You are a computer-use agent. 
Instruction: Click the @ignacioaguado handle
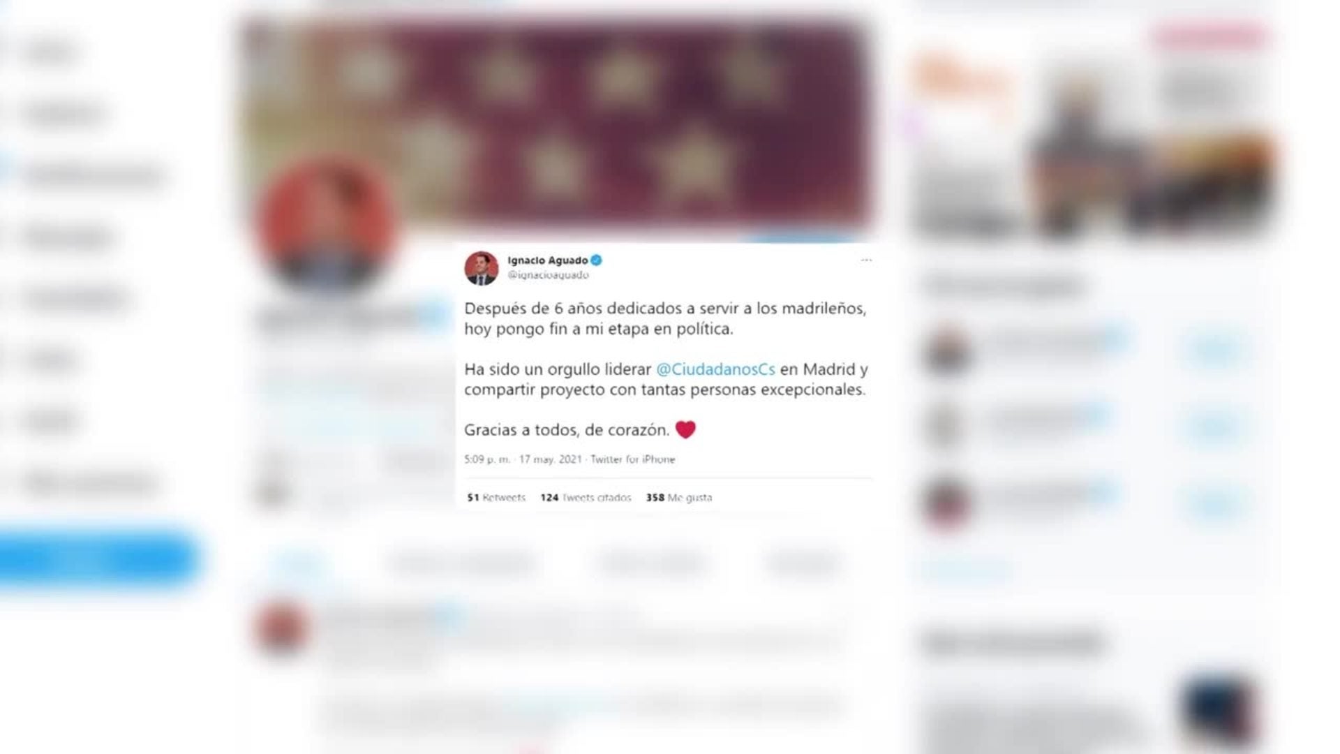548,275
